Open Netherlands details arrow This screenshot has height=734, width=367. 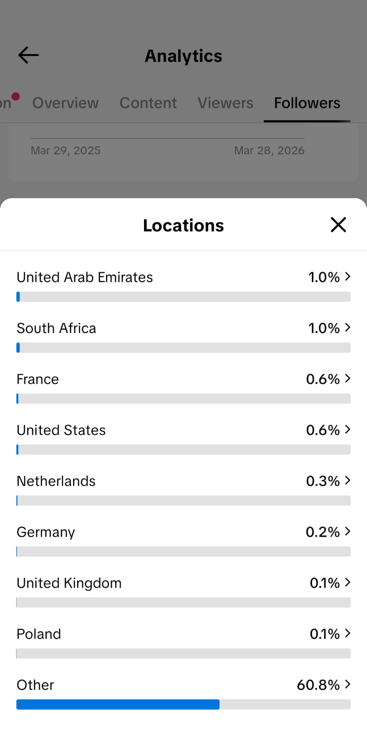[348, 480]
